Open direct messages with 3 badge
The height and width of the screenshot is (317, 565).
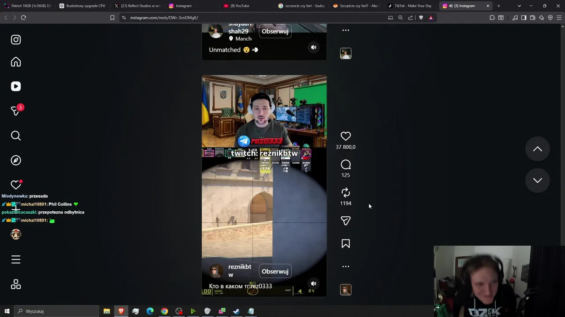tap(16, 111)
